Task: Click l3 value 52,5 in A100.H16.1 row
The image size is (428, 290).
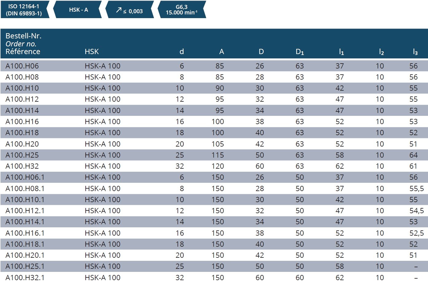Action: (417, 233)
